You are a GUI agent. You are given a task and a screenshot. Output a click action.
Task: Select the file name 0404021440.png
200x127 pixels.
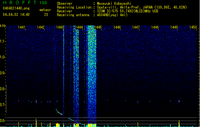coord(16,8)
